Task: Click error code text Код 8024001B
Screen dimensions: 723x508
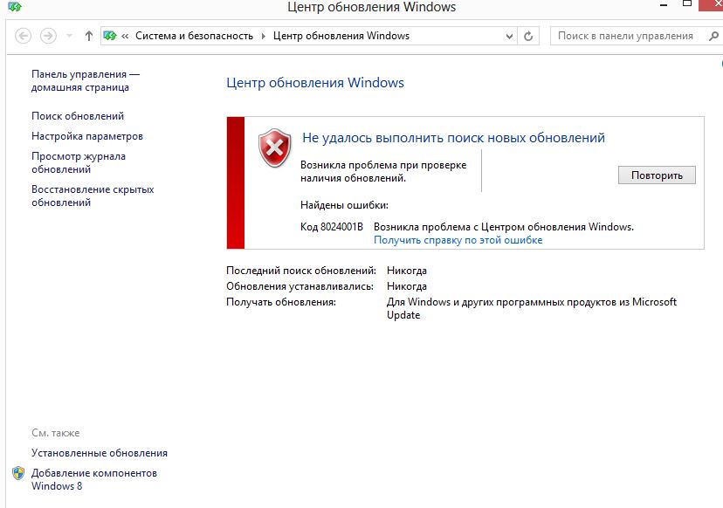Action: [x=332, y=227]
